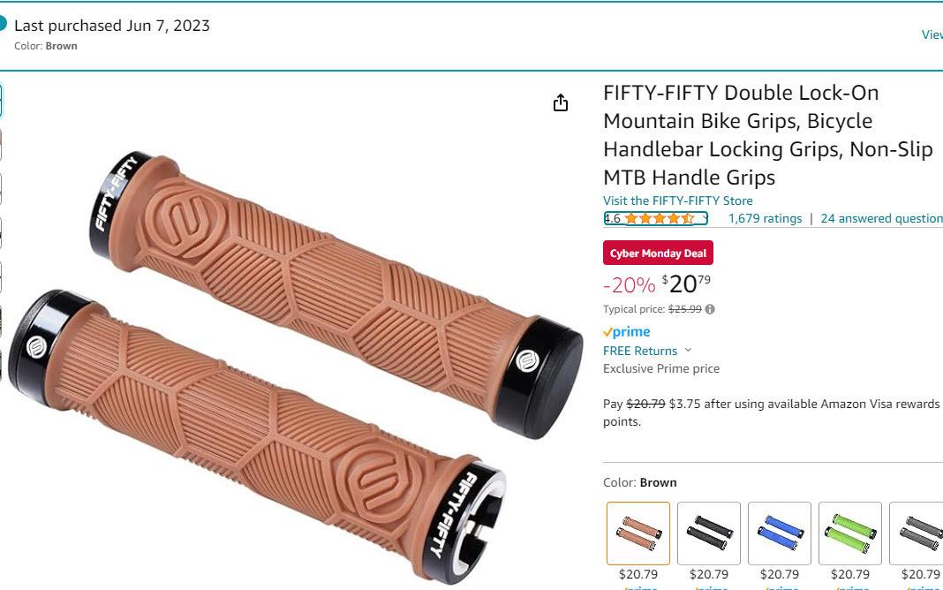Click the main grips product image

[x=296, y=367]
